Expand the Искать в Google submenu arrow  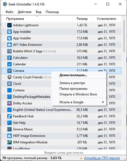point(103,102)
